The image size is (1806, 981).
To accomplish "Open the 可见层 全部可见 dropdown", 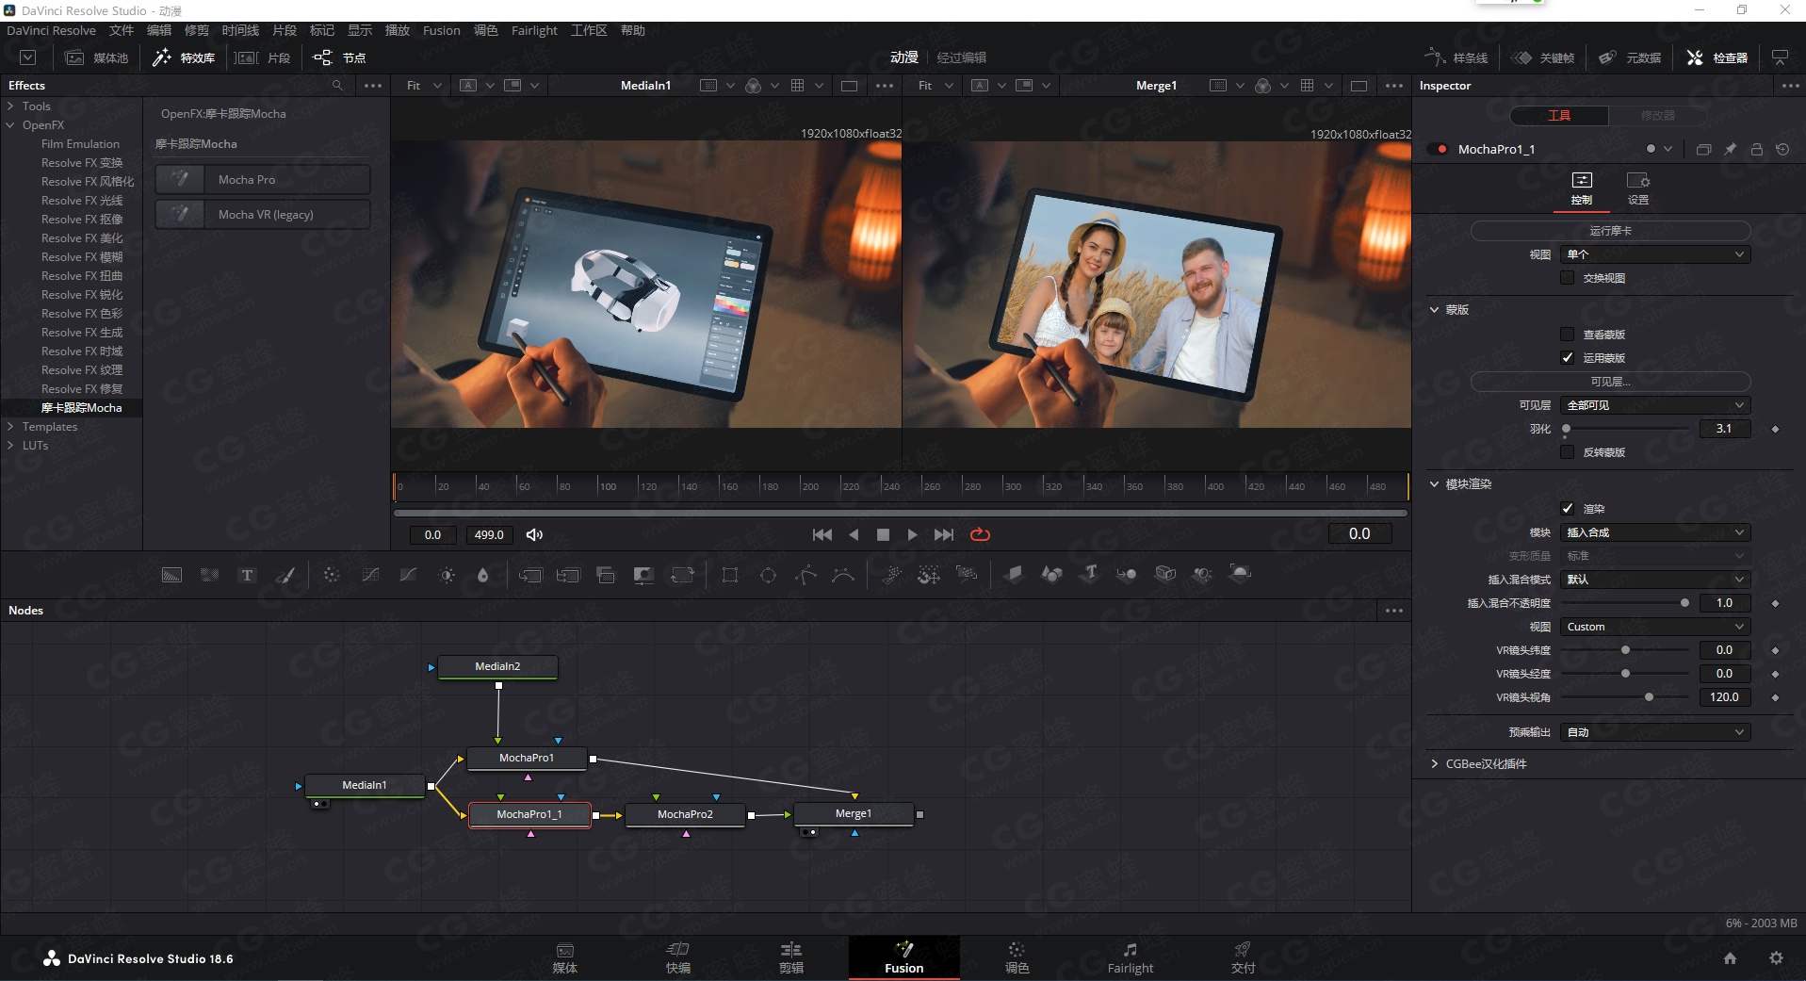I will (1655, 405).
